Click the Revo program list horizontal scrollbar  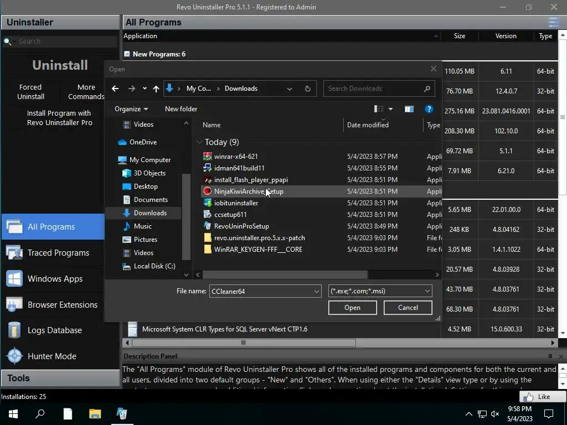(244, 342)
